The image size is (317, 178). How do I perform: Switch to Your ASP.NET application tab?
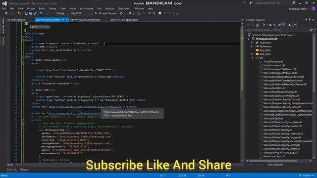click(x=124, y=20)
